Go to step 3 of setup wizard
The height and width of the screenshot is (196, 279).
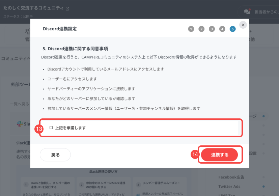tap(212, 29)
